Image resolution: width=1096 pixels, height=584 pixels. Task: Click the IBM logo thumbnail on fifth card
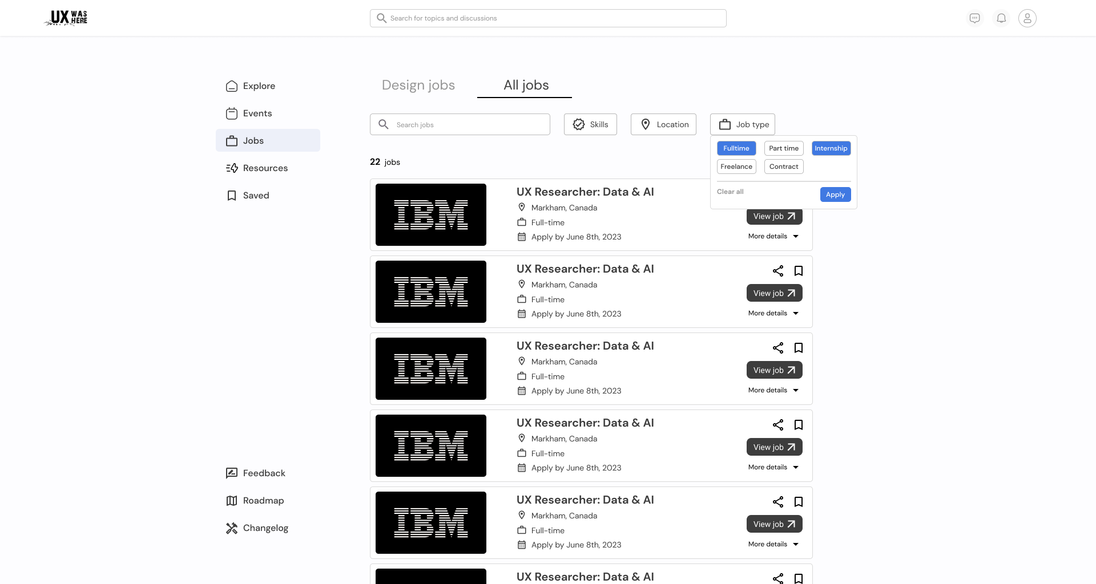[431, 522]
